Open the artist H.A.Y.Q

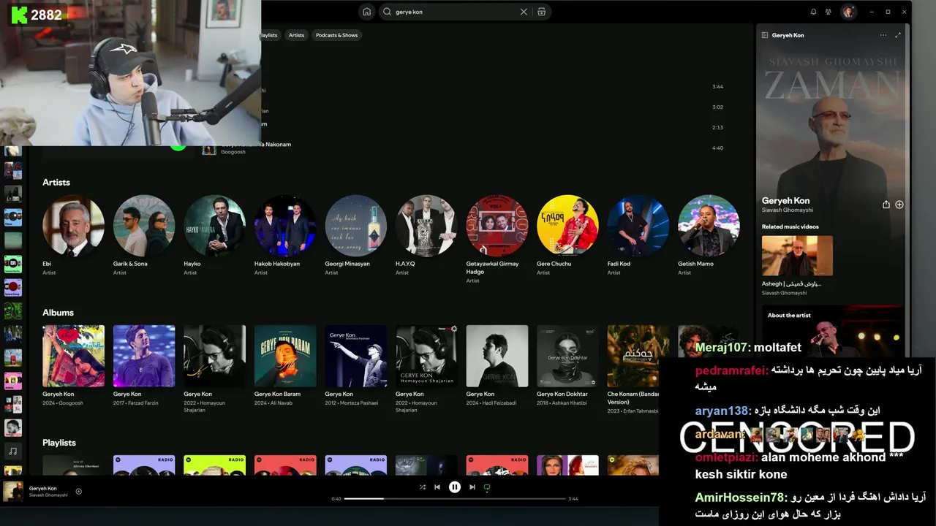[426, 225]
